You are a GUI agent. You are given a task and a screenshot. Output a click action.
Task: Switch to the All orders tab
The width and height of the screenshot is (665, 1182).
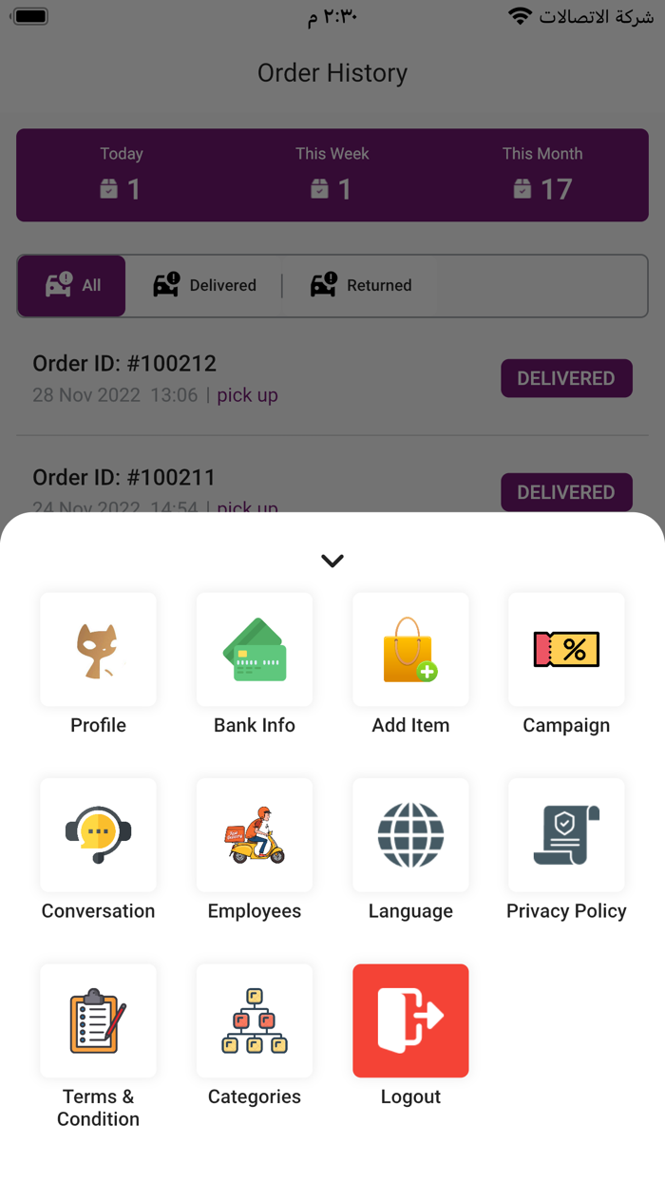pos(72,285)
